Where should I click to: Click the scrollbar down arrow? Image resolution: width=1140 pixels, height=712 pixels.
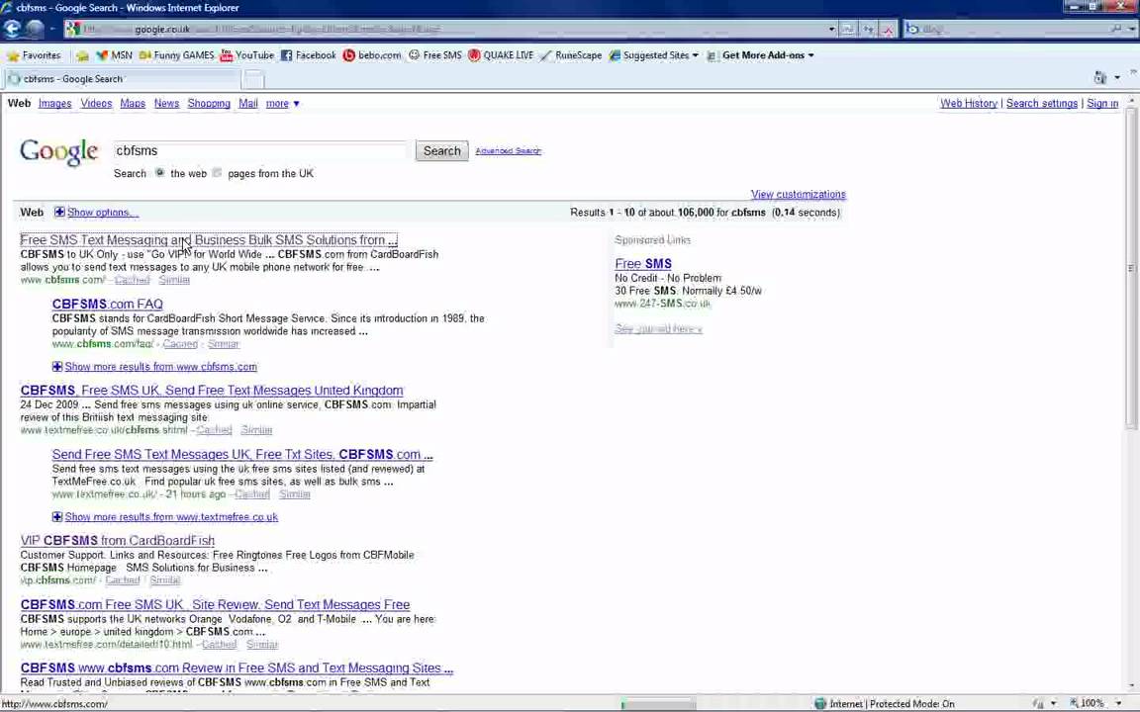(1130, 685)
